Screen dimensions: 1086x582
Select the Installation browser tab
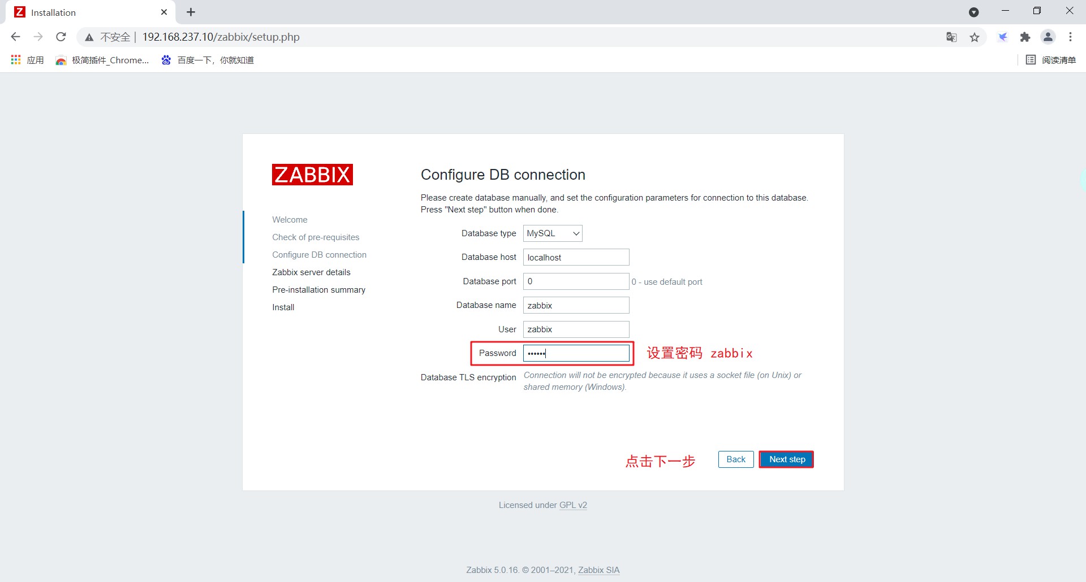85,12
